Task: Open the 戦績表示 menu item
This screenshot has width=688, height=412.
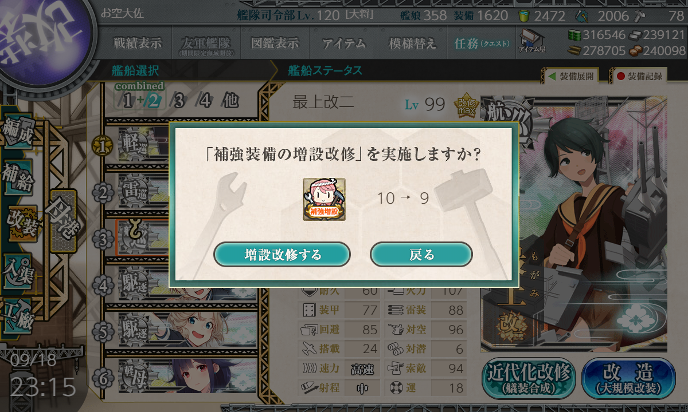Action: pos(138,43)
